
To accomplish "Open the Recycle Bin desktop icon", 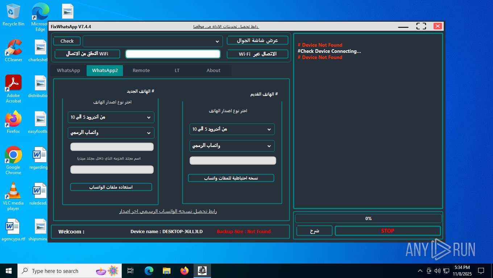I will coord(13,15).
